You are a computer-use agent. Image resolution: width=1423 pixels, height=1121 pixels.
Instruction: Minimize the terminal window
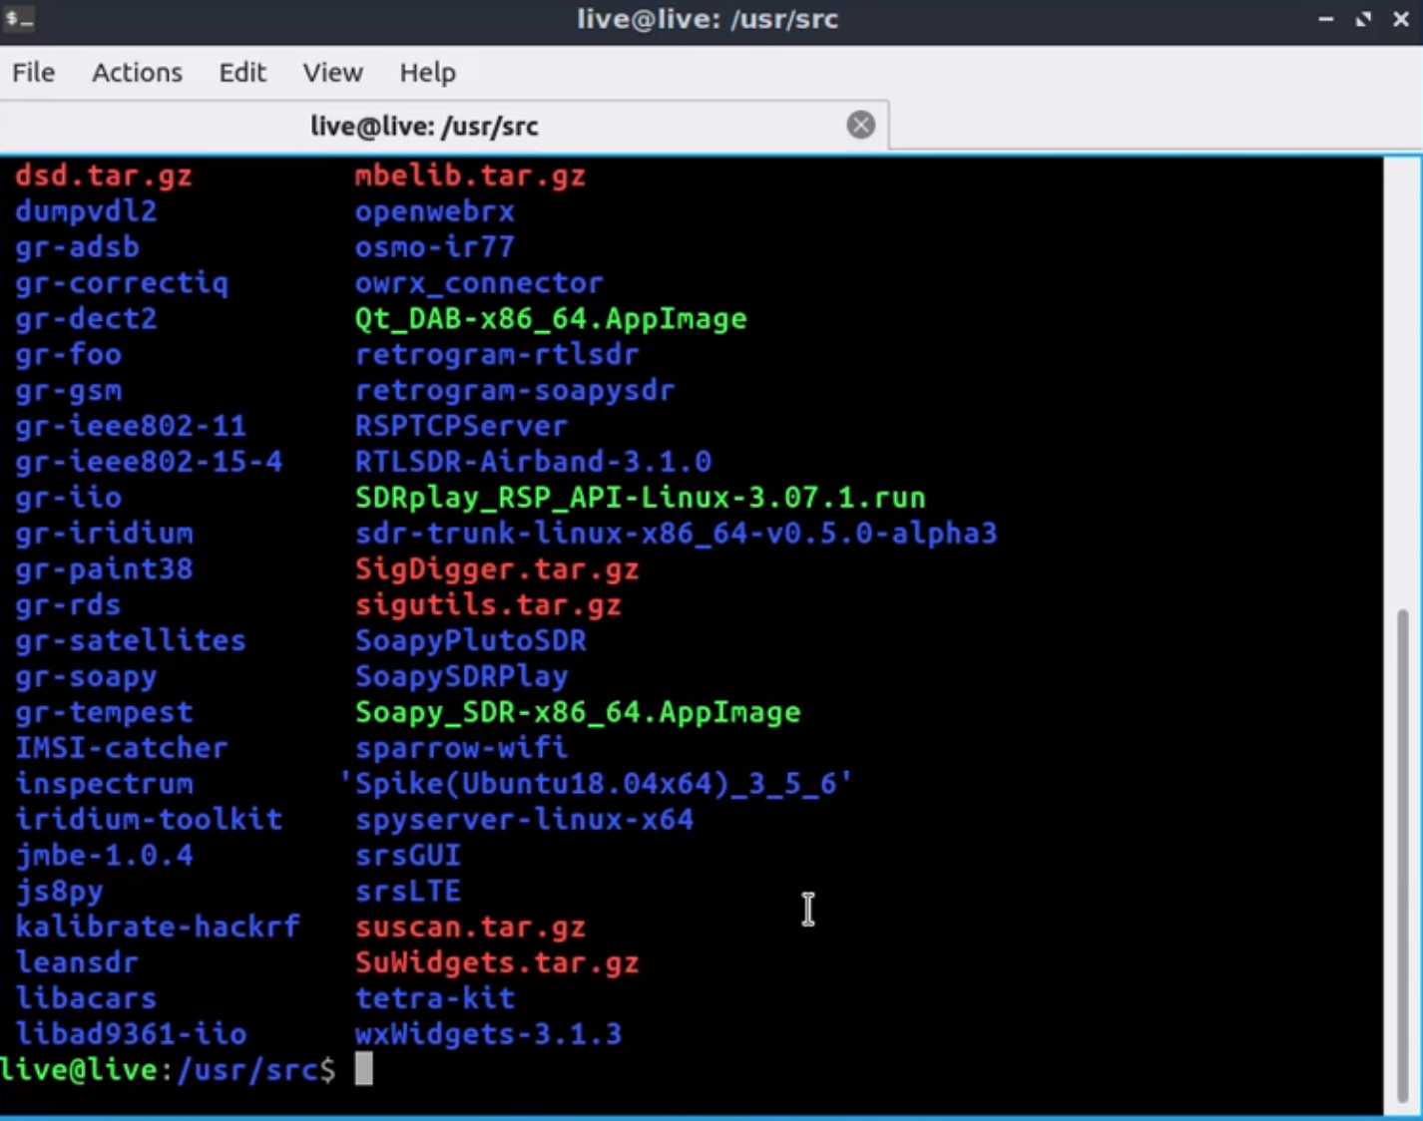click(x=1326, y=19)
